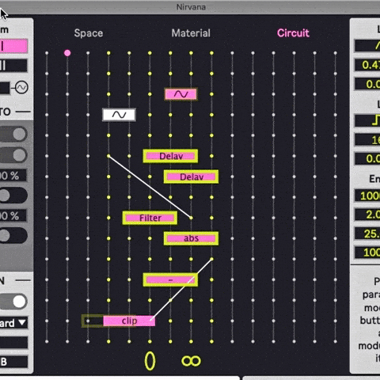This screenshot has height=380, width=380.
Task: Click the 25. value field
Action: [x=367, y=234]
